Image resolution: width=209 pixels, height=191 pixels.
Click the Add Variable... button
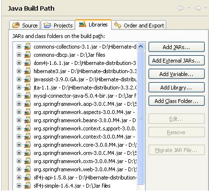[x=176, y=74]
